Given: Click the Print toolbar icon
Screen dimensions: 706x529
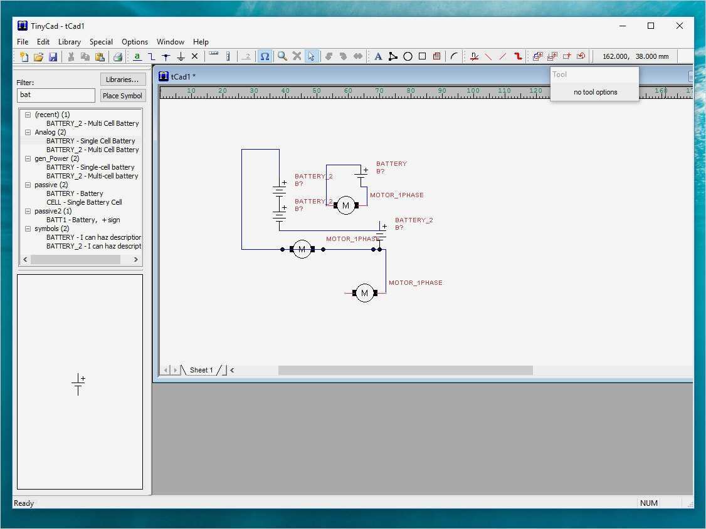Looking at the screenshot, I should tap(118, 56).
